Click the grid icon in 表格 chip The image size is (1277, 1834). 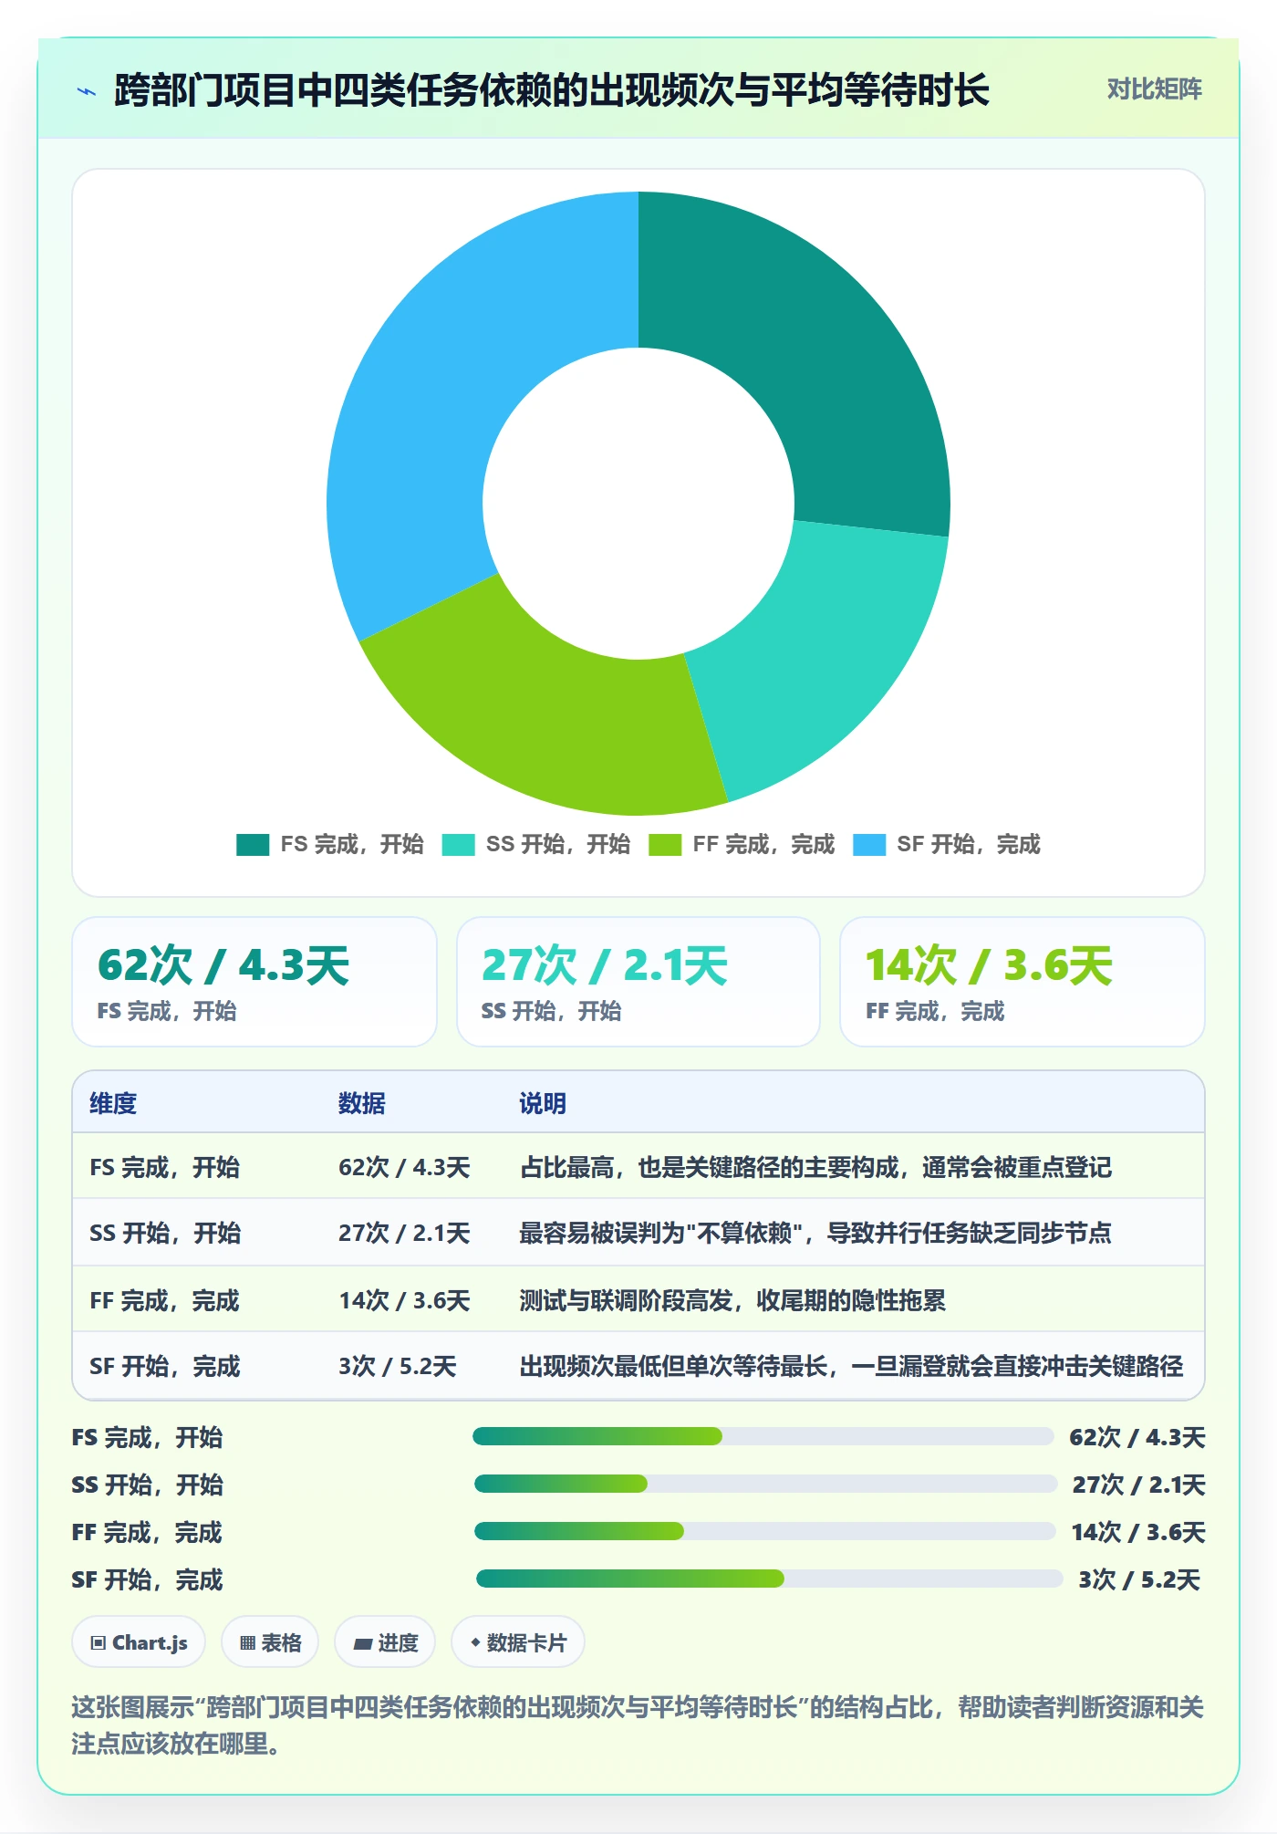point(247,1643)
